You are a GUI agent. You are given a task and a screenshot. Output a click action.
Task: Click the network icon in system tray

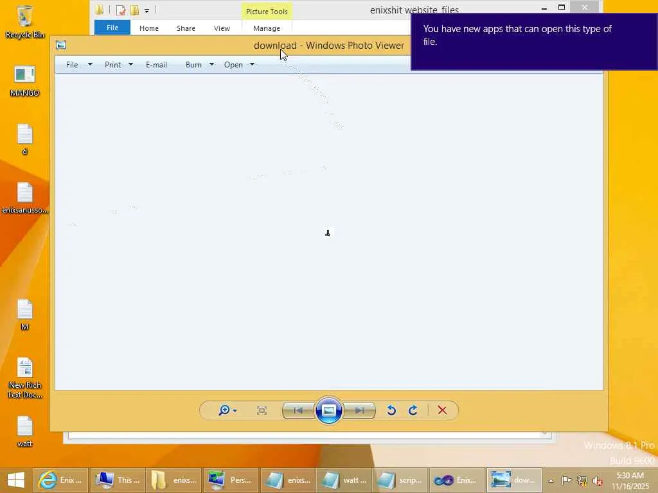point(582,480)
